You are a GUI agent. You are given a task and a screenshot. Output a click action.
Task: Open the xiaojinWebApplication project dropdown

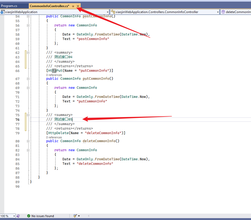pos(108,12)
